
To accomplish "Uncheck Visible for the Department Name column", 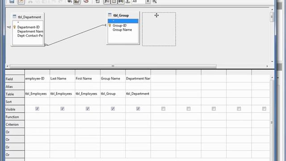I will click(x=138, y=109).
